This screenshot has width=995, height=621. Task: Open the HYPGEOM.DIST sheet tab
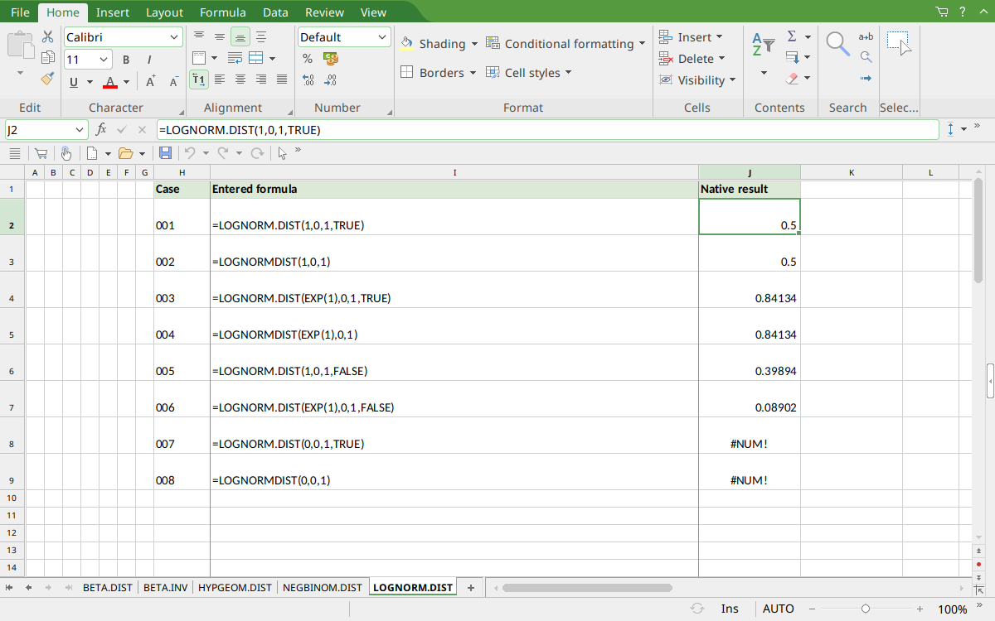point(235,588)
